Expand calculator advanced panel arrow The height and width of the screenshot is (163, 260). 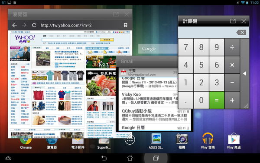[x=245, y=73]
